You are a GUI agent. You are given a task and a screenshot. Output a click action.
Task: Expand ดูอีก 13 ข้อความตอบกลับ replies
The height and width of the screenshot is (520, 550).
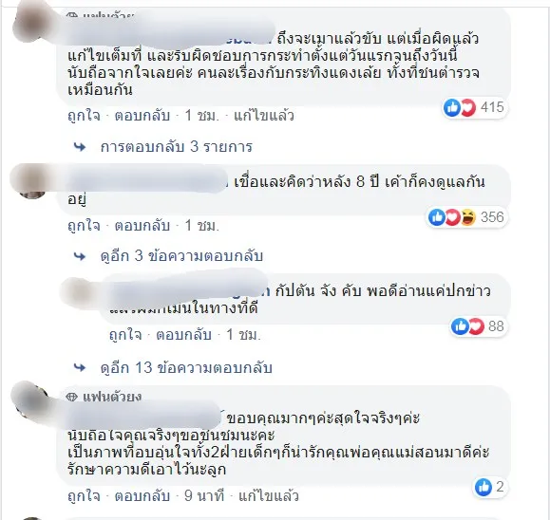coord(186,368)
